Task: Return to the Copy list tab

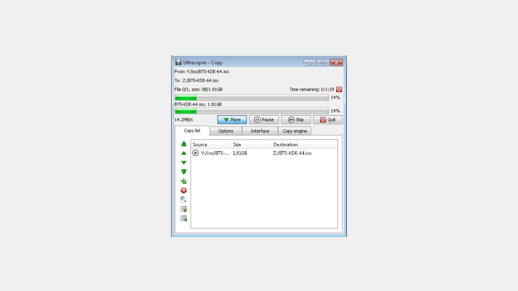Action: tap(193, 131)
